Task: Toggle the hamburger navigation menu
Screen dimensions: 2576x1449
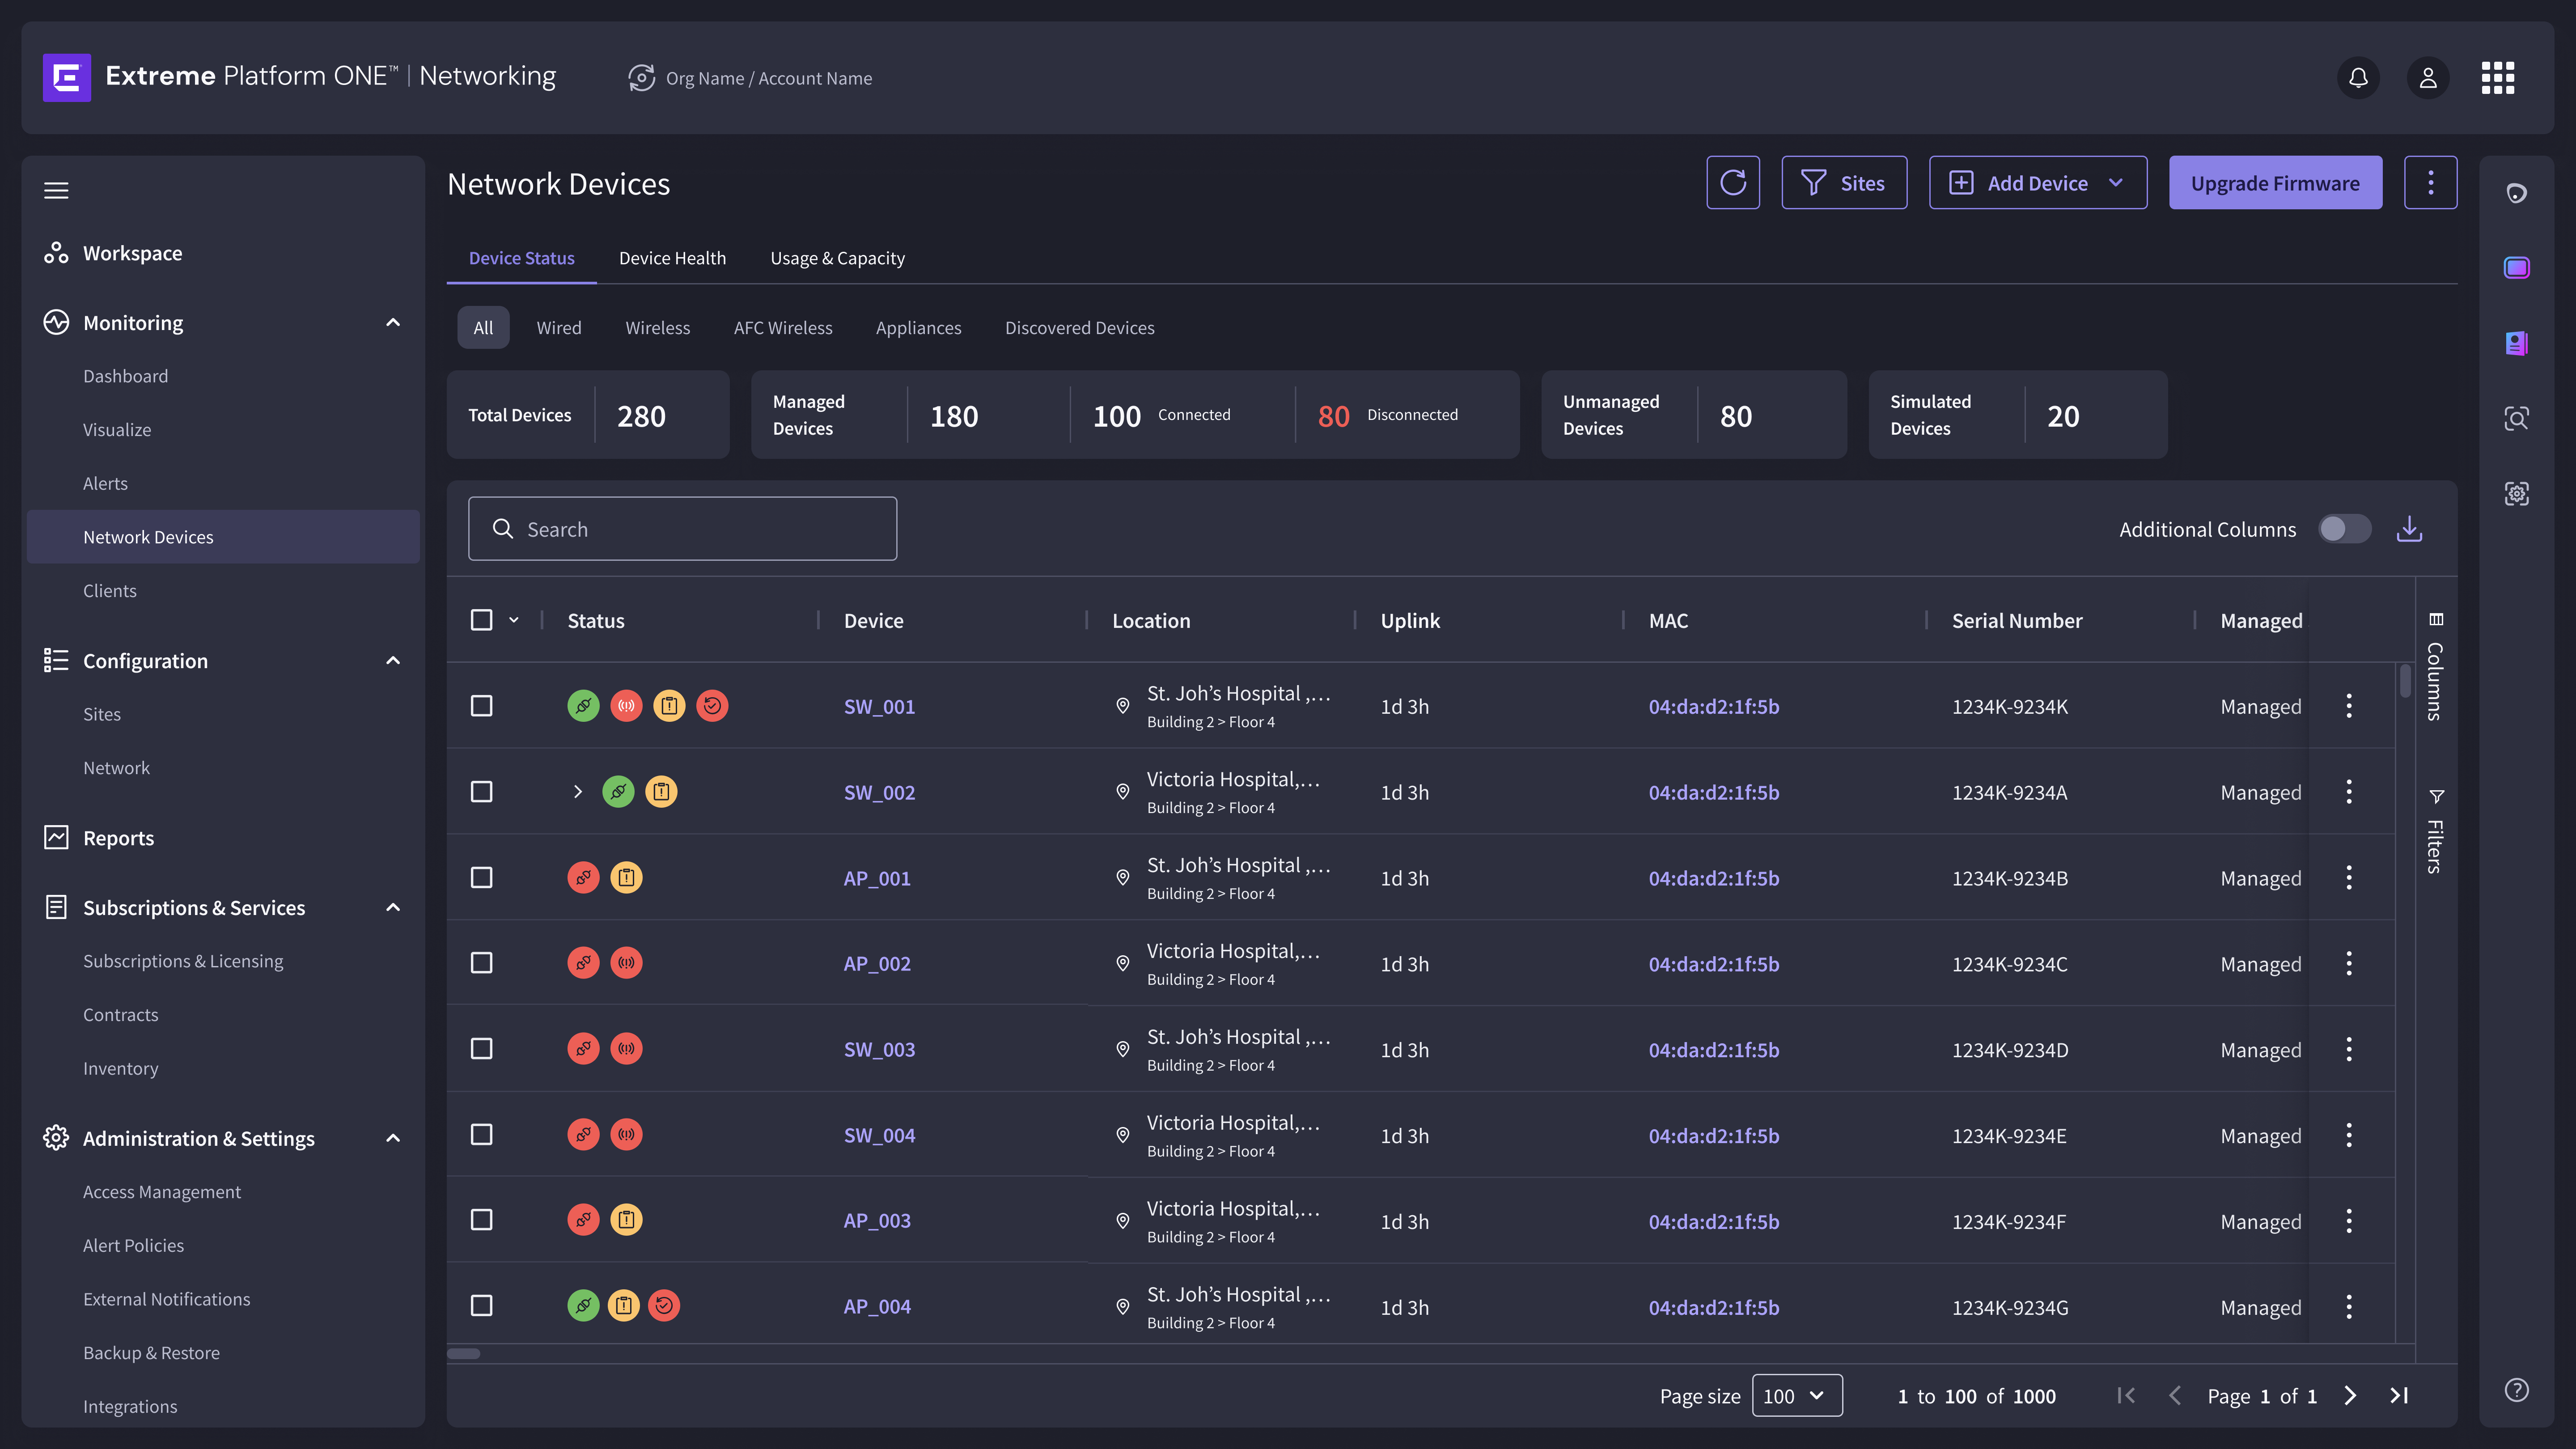Action: click(56, 190)
